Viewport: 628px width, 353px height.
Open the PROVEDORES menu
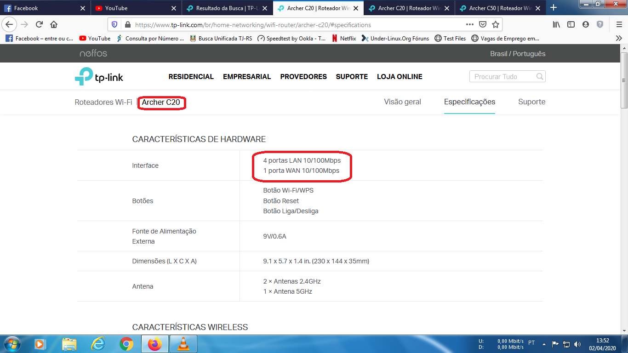(x=303, y=77)
